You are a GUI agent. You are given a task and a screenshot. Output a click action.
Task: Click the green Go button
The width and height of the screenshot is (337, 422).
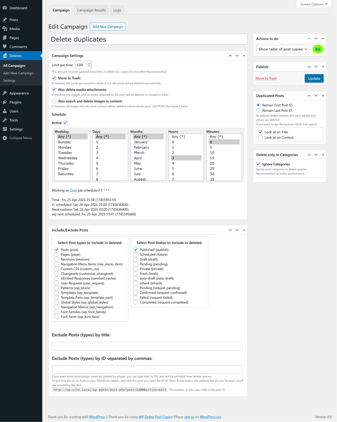(x=318, y=49)
